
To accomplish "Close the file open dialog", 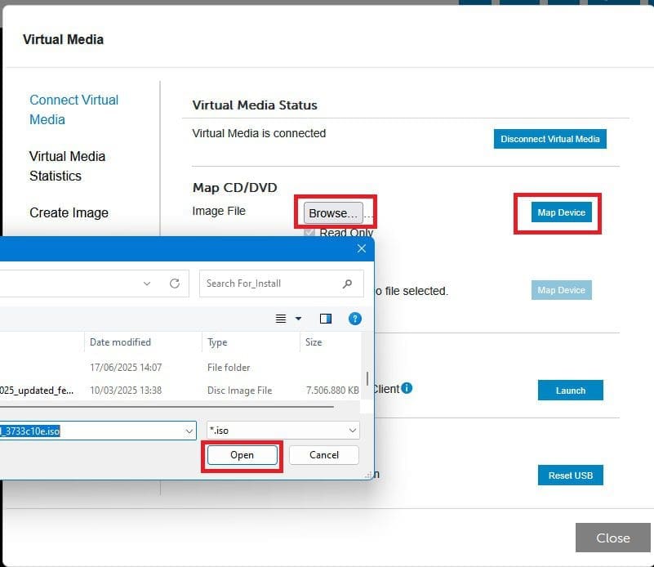I will click(x=361, y=248).
